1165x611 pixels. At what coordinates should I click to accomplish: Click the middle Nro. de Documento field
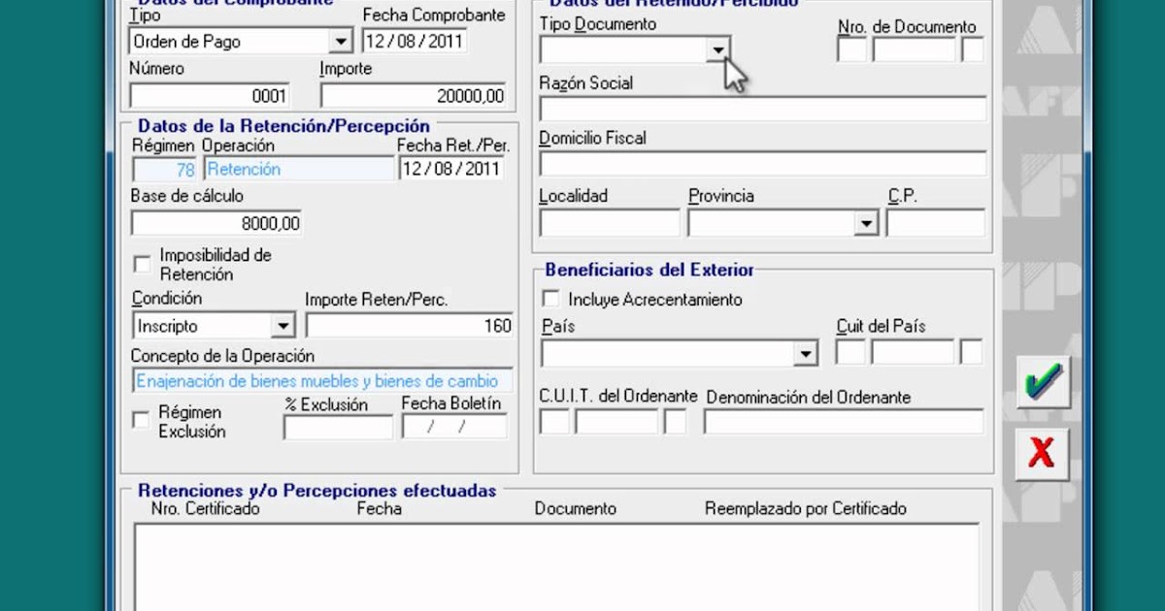pos(914,50)
